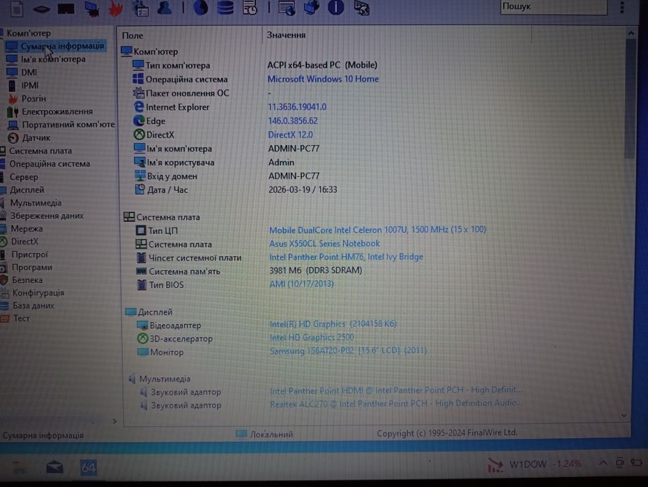Open Операційна система category in left tree
Image resolution: width=648 pixels, height=487 pixels.
(50, 164)
